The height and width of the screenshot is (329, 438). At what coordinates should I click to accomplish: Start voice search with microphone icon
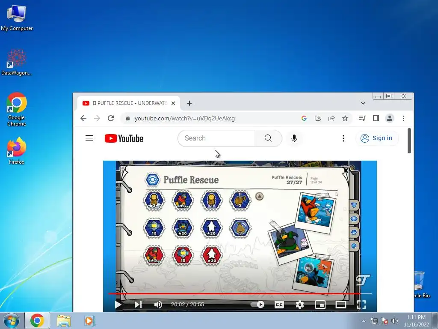click(x=294, y=138)
